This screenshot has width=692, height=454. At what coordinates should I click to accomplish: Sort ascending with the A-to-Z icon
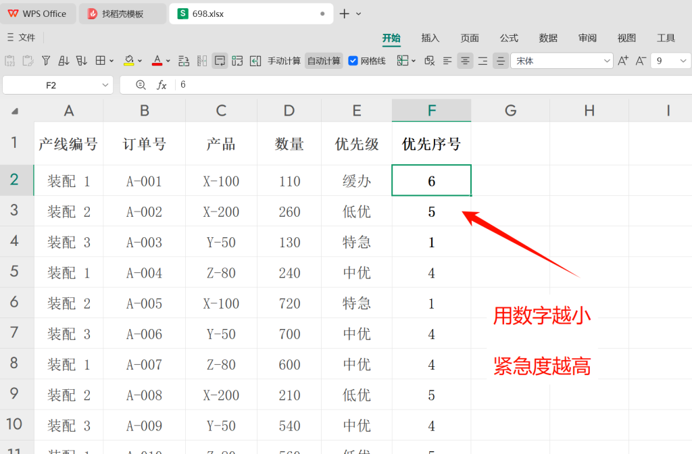point(64,61)
